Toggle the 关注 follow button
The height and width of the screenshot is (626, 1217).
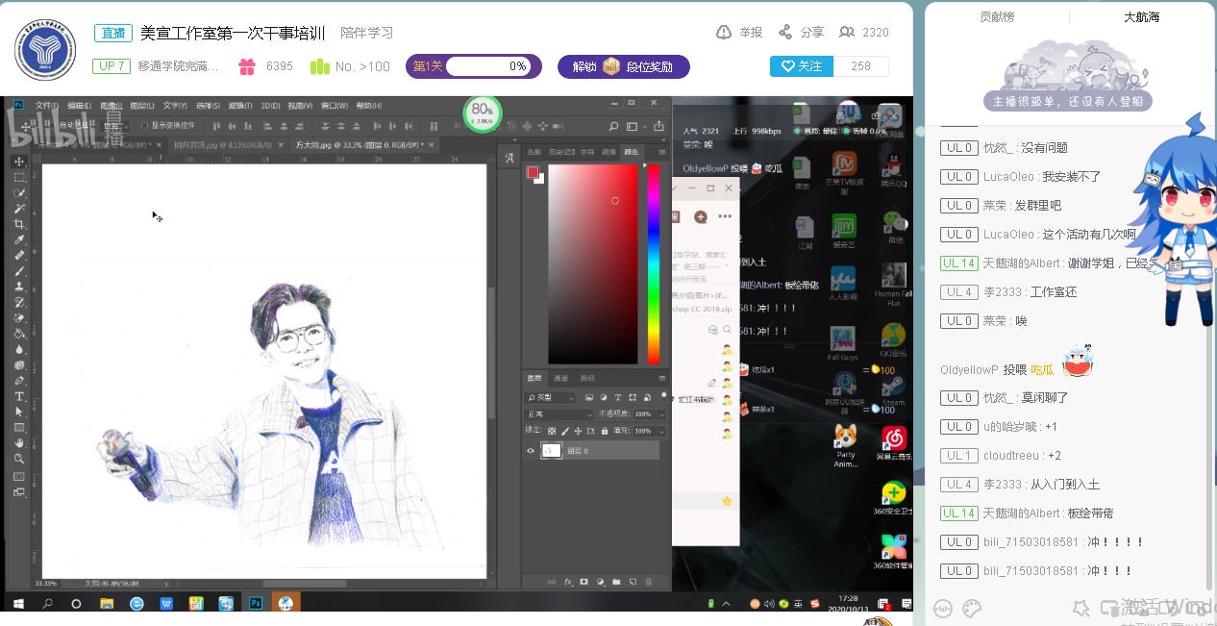(801, 66)
